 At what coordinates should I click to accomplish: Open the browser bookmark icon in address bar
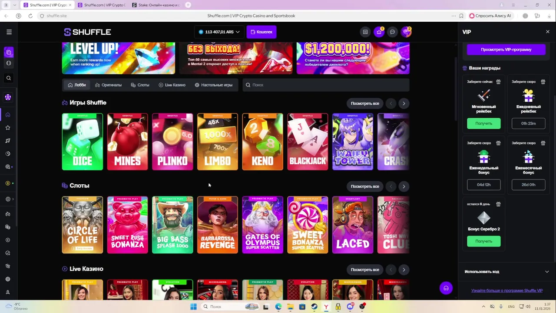pyautogui.click(x=461, y=16)
